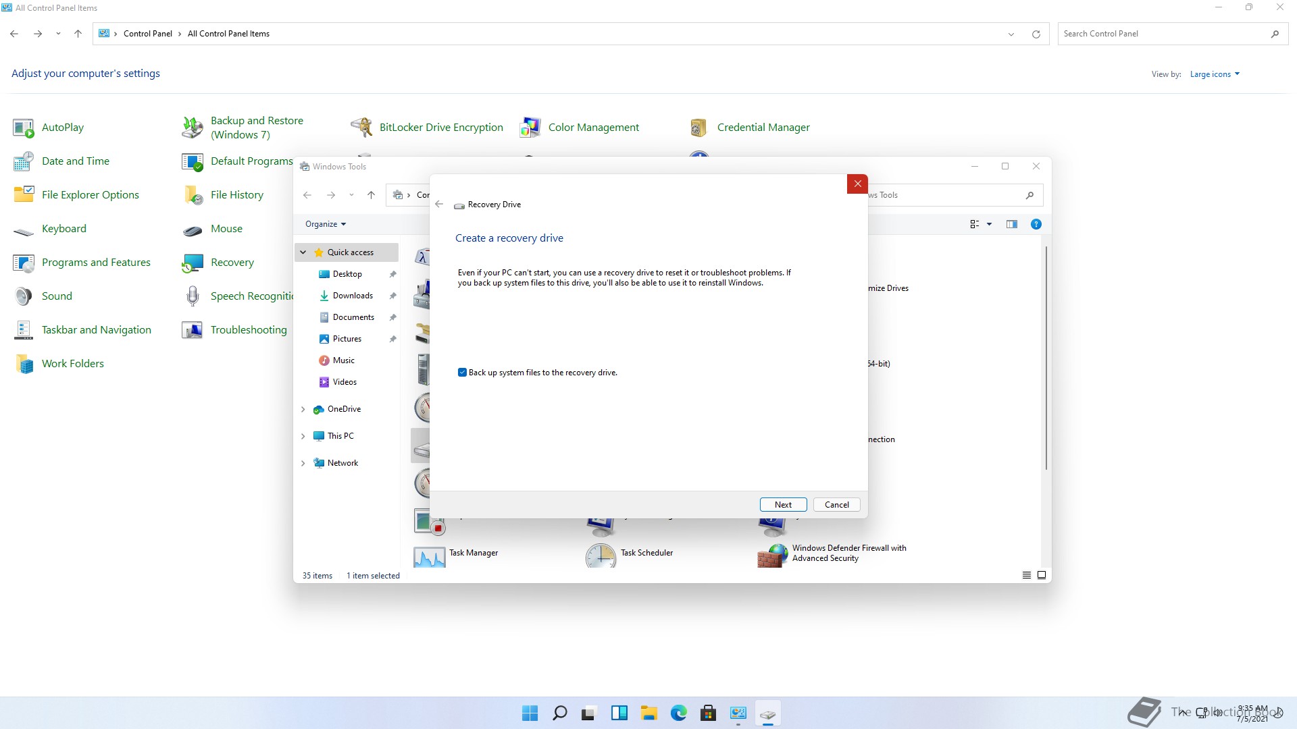Image resolution: width=1297 pixels, height=729 pixels.
Task: Click Start button on taskbar
Action: (530, 713)
